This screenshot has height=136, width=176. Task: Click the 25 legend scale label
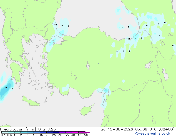(x=54, y=135)
